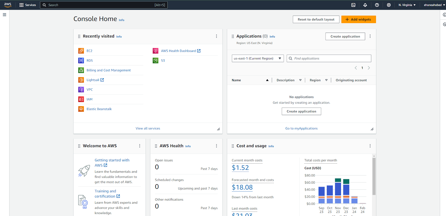Expand the us-east-1 Current Region dropdown
This screenshot has height=216, width=446.
tap(258, 59)
